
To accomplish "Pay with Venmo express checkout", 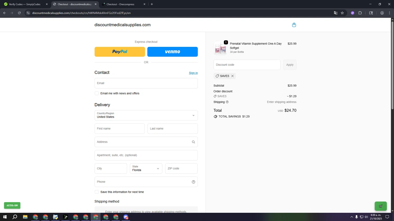I will coord(173,52).
